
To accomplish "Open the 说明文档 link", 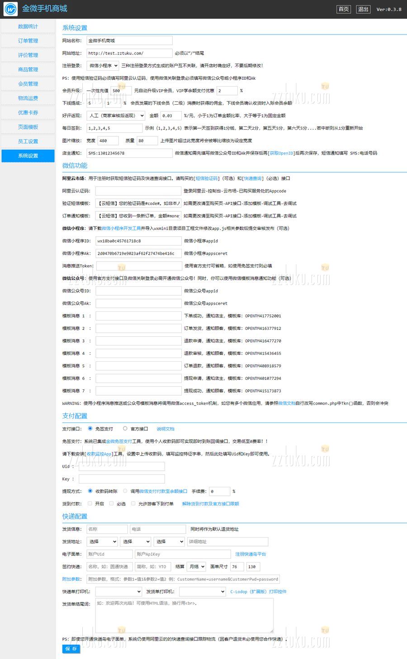I will [x=165, y=429].
